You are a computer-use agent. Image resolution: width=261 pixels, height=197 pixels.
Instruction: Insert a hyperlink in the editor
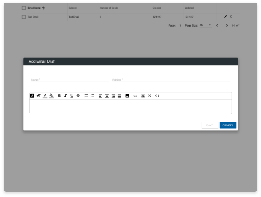click(x=135, y=96)
